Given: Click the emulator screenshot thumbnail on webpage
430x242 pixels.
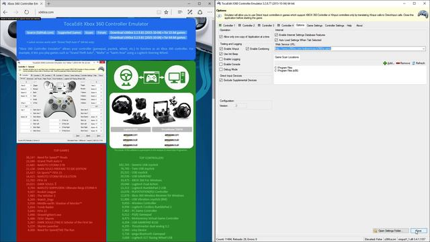Looking at the screenshot, I should [61, 102].
